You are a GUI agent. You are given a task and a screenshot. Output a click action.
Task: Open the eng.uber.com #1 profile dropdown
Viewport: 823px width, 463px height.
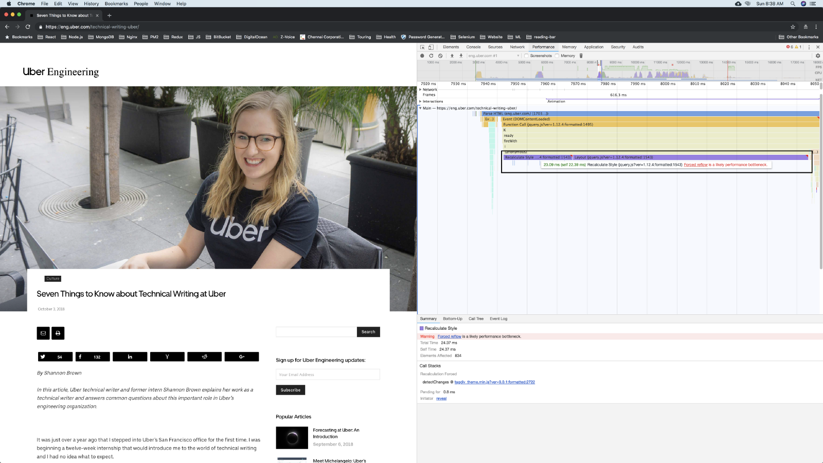[494, 56]
